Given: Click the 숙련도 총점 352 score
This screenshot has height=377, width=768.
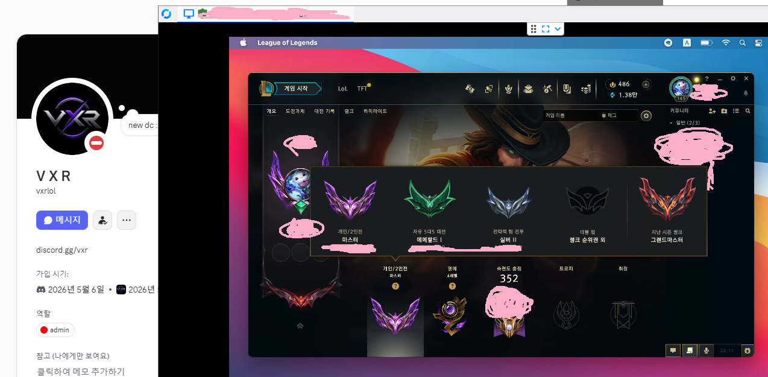Looking at the screenshot, I should (509, 279).
